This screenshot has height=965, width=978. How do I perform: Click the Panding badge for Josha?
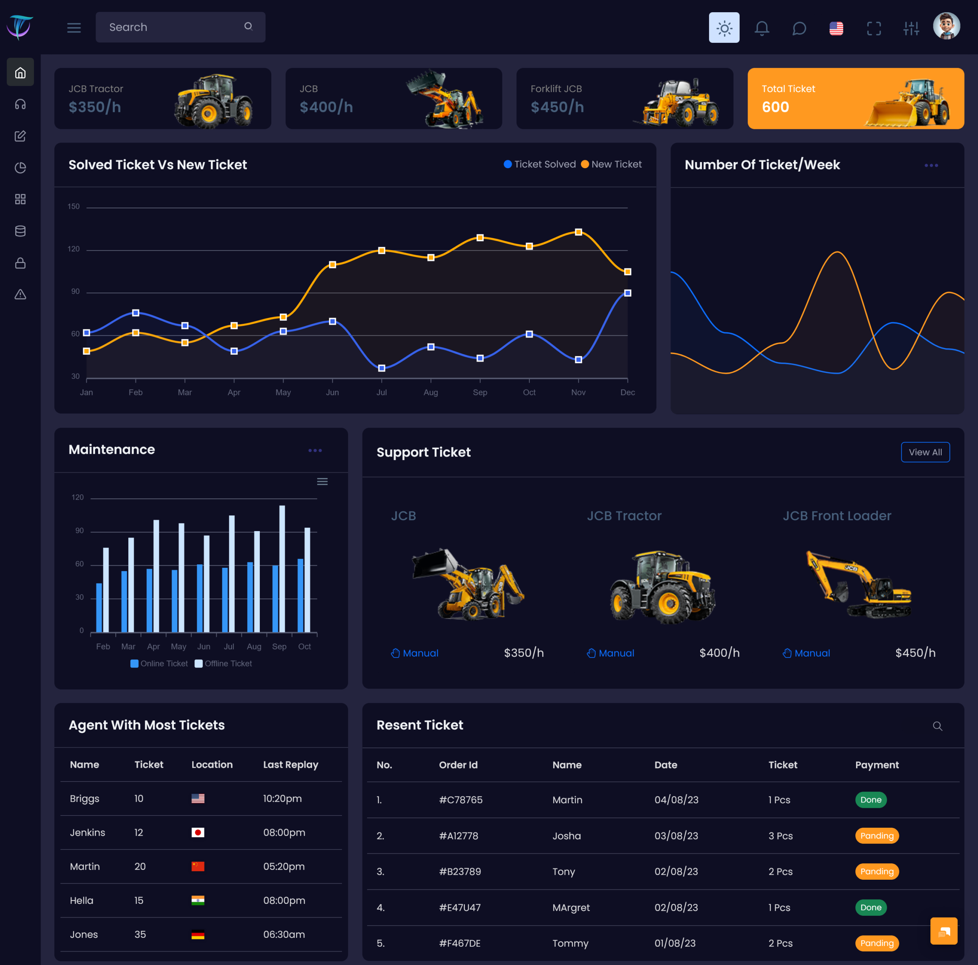pyautogui.click(x=877, y=836)
